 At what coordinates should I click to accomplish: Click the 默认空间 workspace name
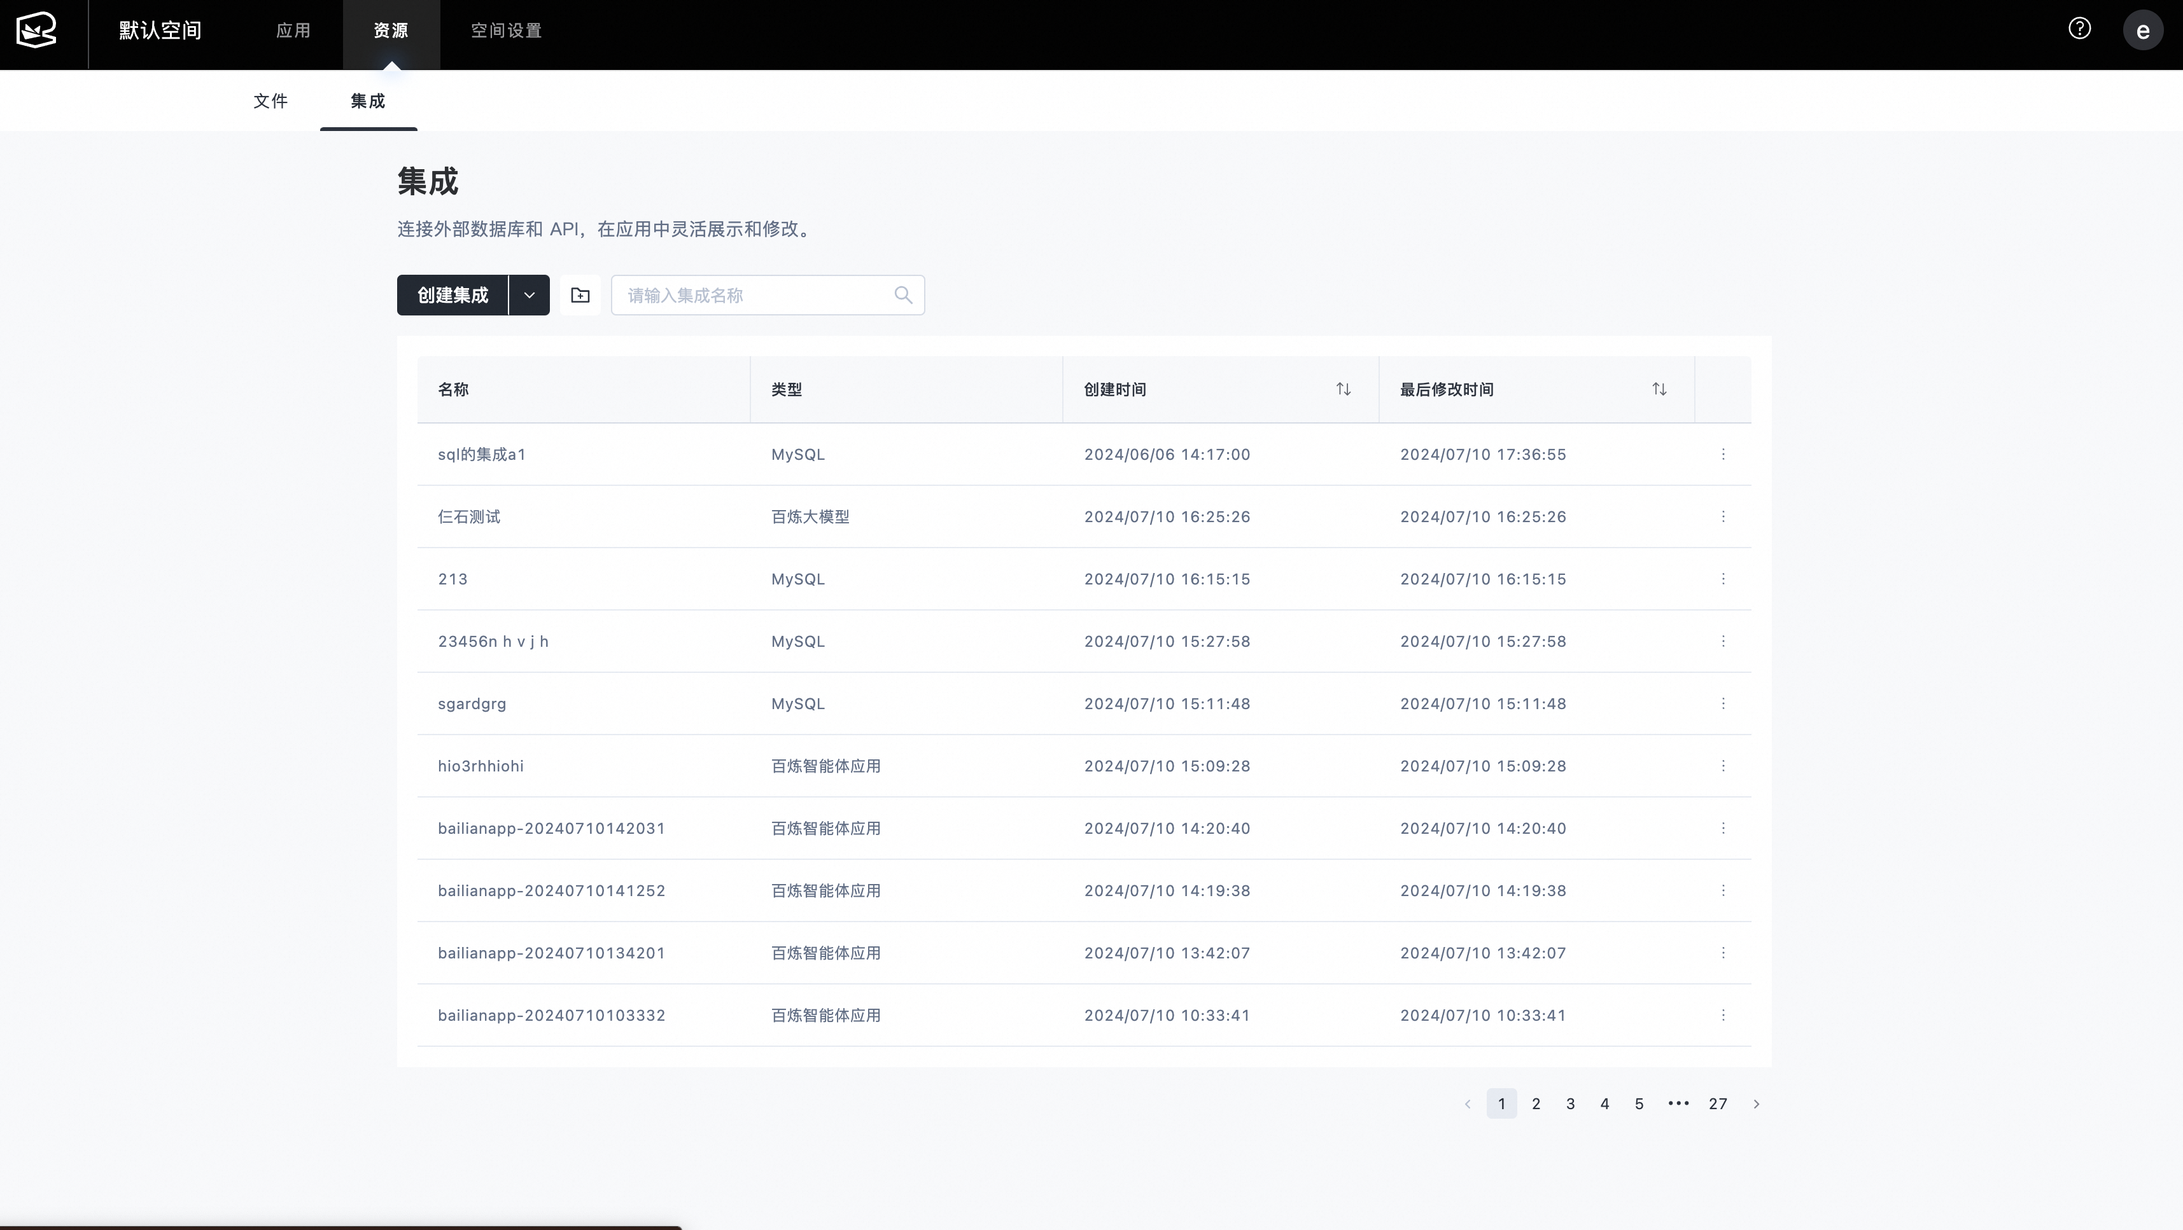click(159, 31)
